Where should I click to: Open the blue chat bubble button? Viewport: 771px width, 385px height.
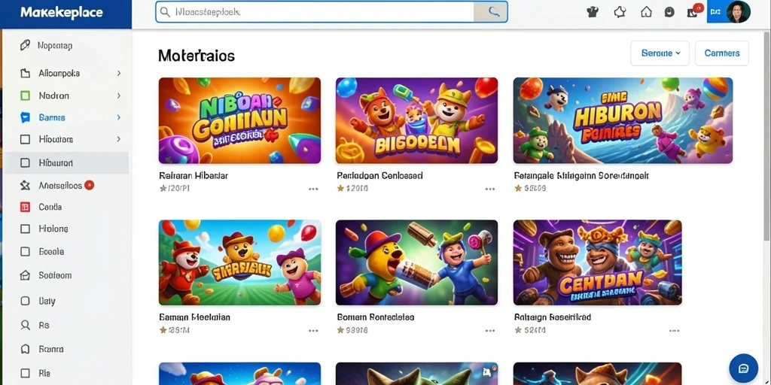tap(743, 368)
